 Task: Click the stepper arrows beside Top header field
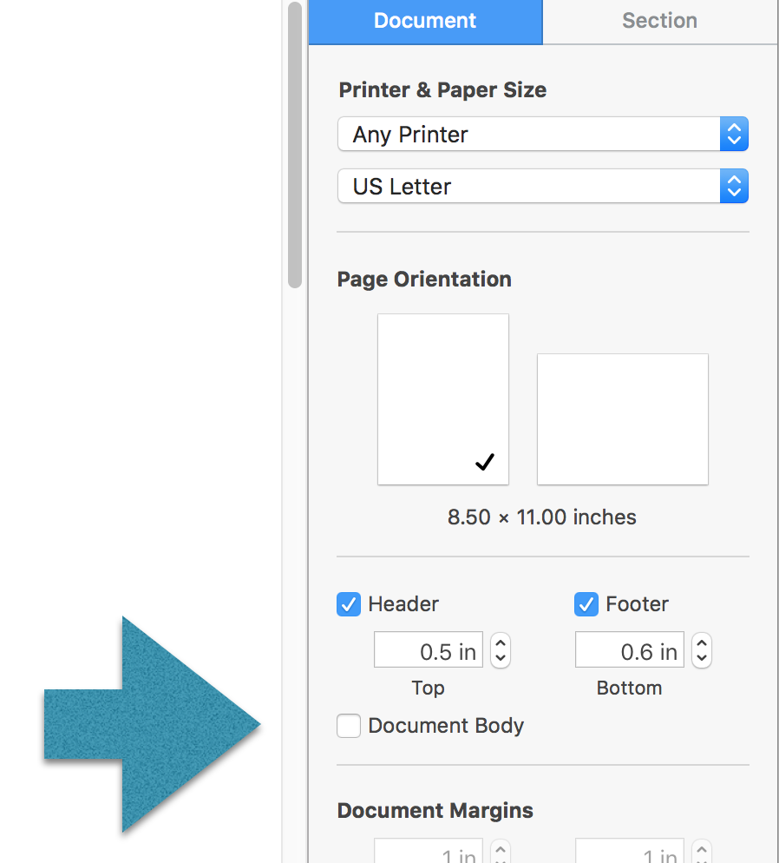tap(501, 649)
